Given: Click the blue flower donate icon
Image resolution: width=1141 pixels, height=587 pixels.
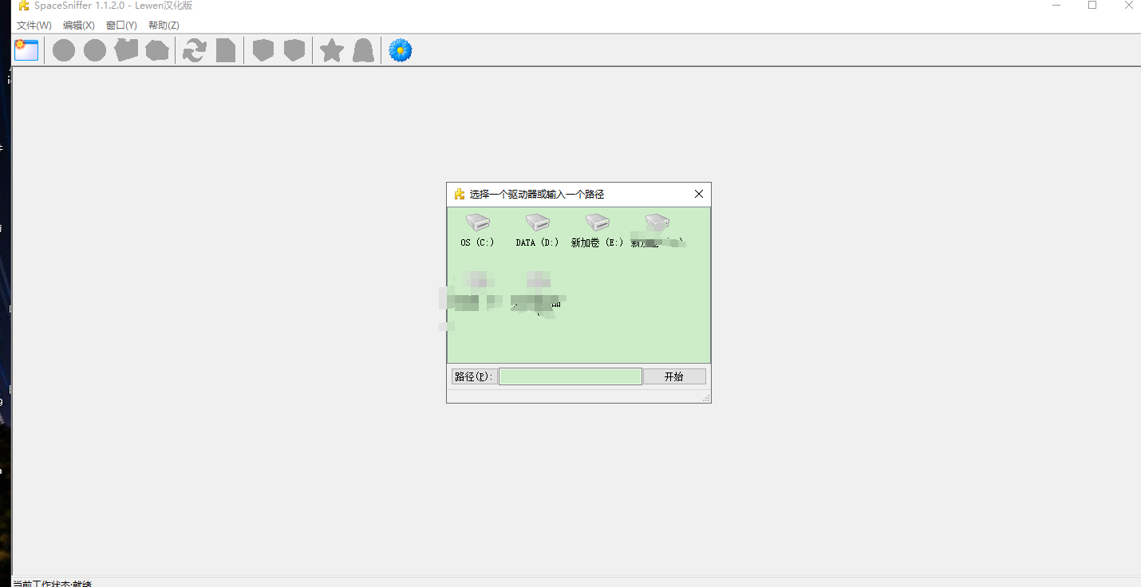Looking at the screenshot, I should [x=401, y=51].
